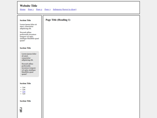This screenshot has width=157, height=118.
Task: Click the gray box paragraph starting Necessit atibus
Action: point(29,69)
